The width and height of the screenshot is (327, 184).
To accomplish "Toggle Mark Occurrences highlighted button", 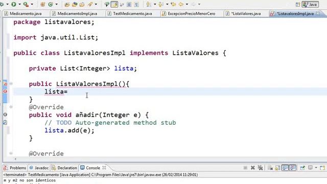I will tap(114, 5).
